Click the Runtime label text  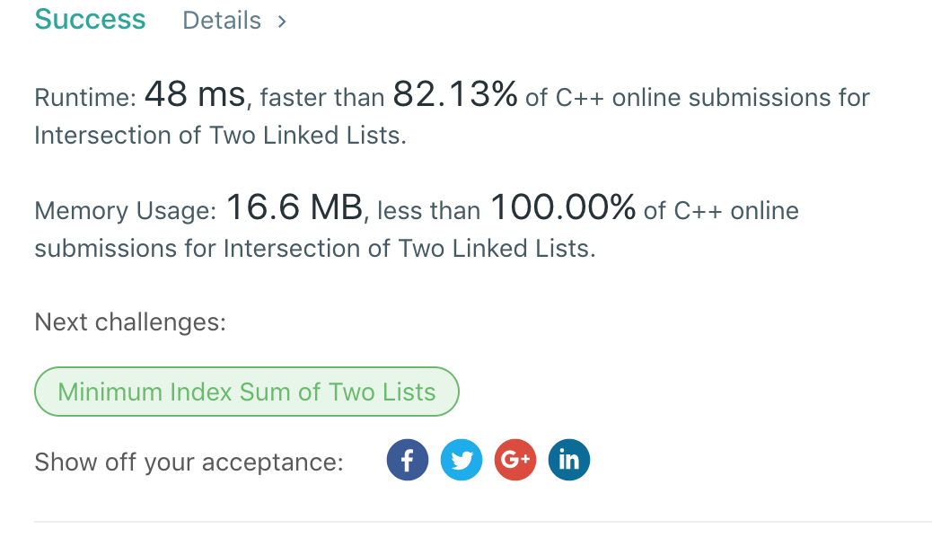click(84, 98)
